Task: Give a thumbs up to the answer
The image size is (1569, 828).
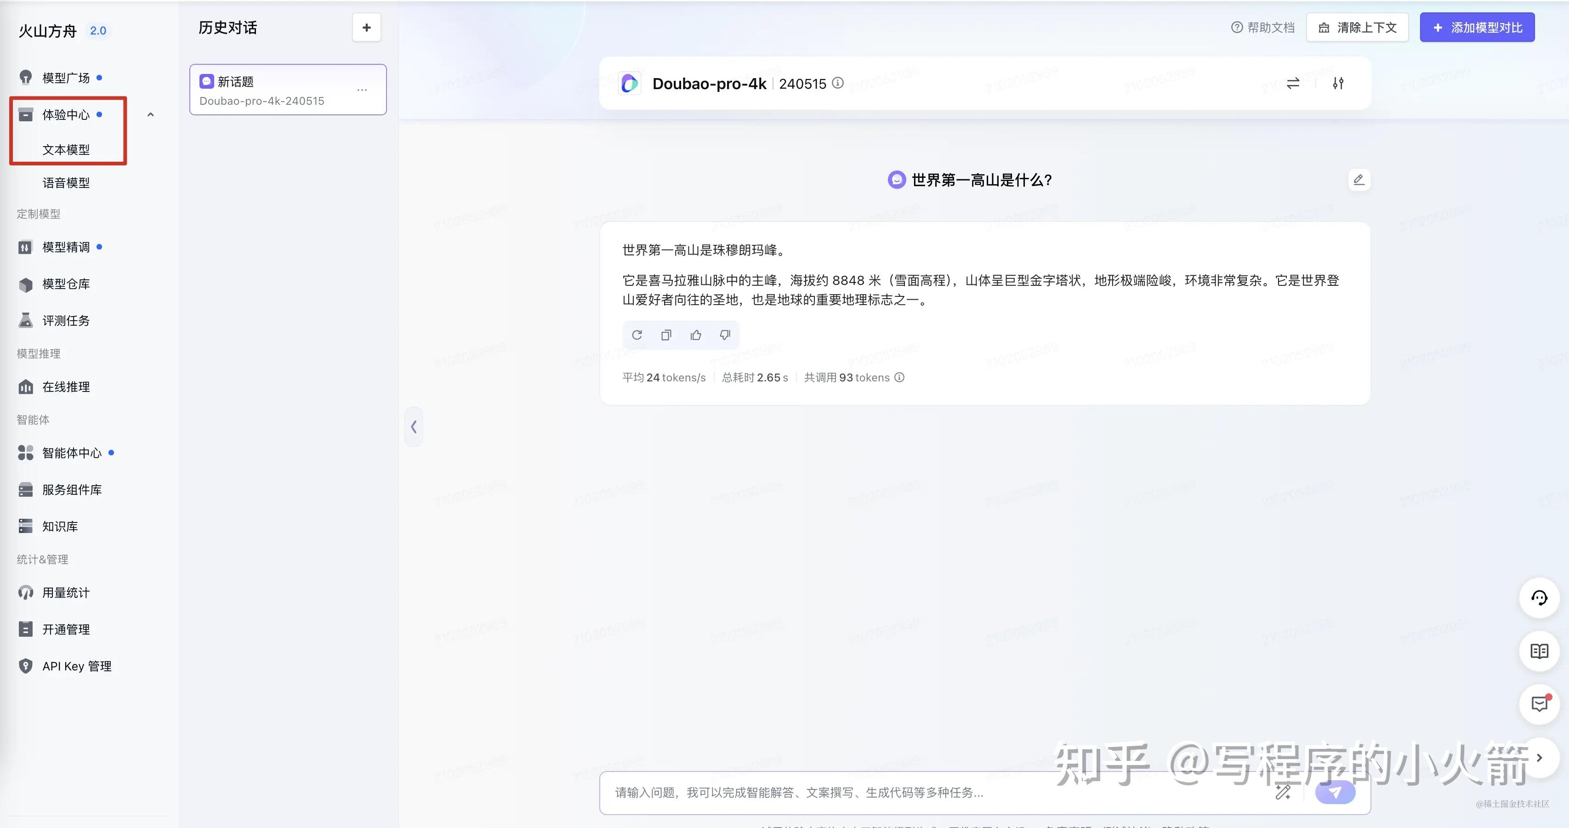Action: coord(696,335)
